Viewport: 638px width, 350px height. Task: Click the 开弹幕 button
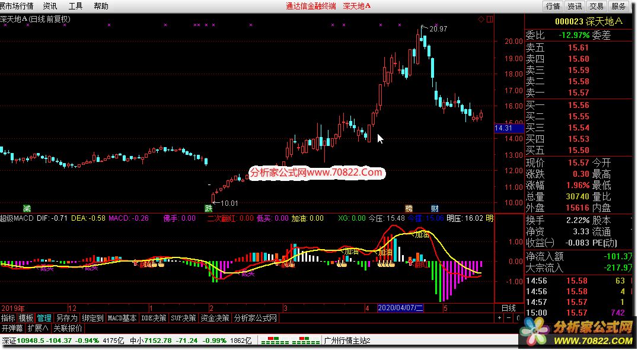(12, 328)
